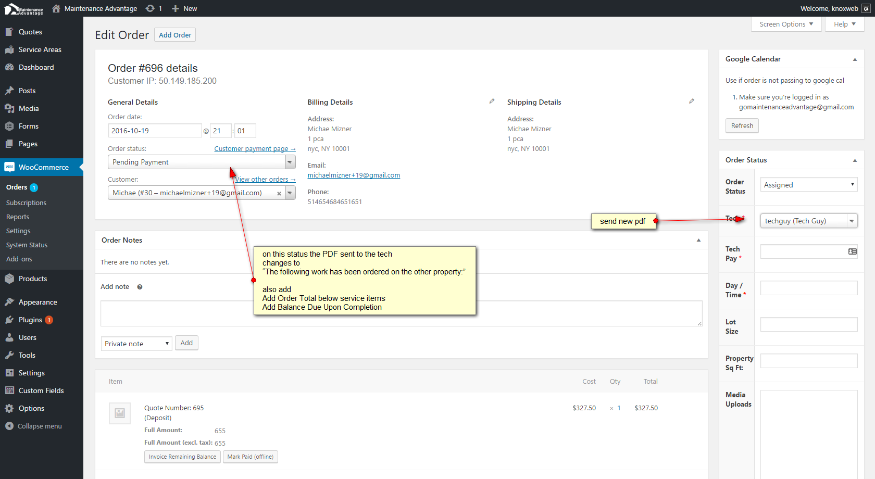The width and height of the screenshot is (875, 479).
Task: Click the Billing Details edit pencil icon
Action: [x=492, y=102]
